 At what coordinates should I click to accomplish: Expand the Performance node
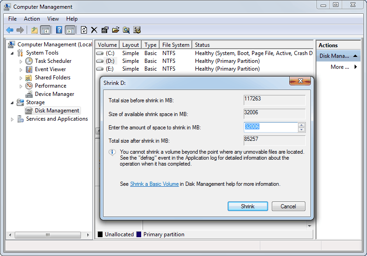coord(21,86)
